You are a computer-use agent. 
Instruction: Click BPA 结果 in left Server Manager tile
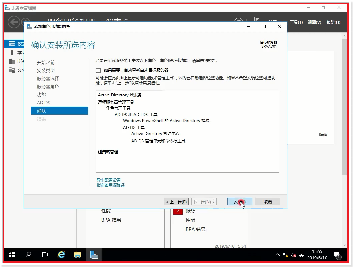coord(111,220)
